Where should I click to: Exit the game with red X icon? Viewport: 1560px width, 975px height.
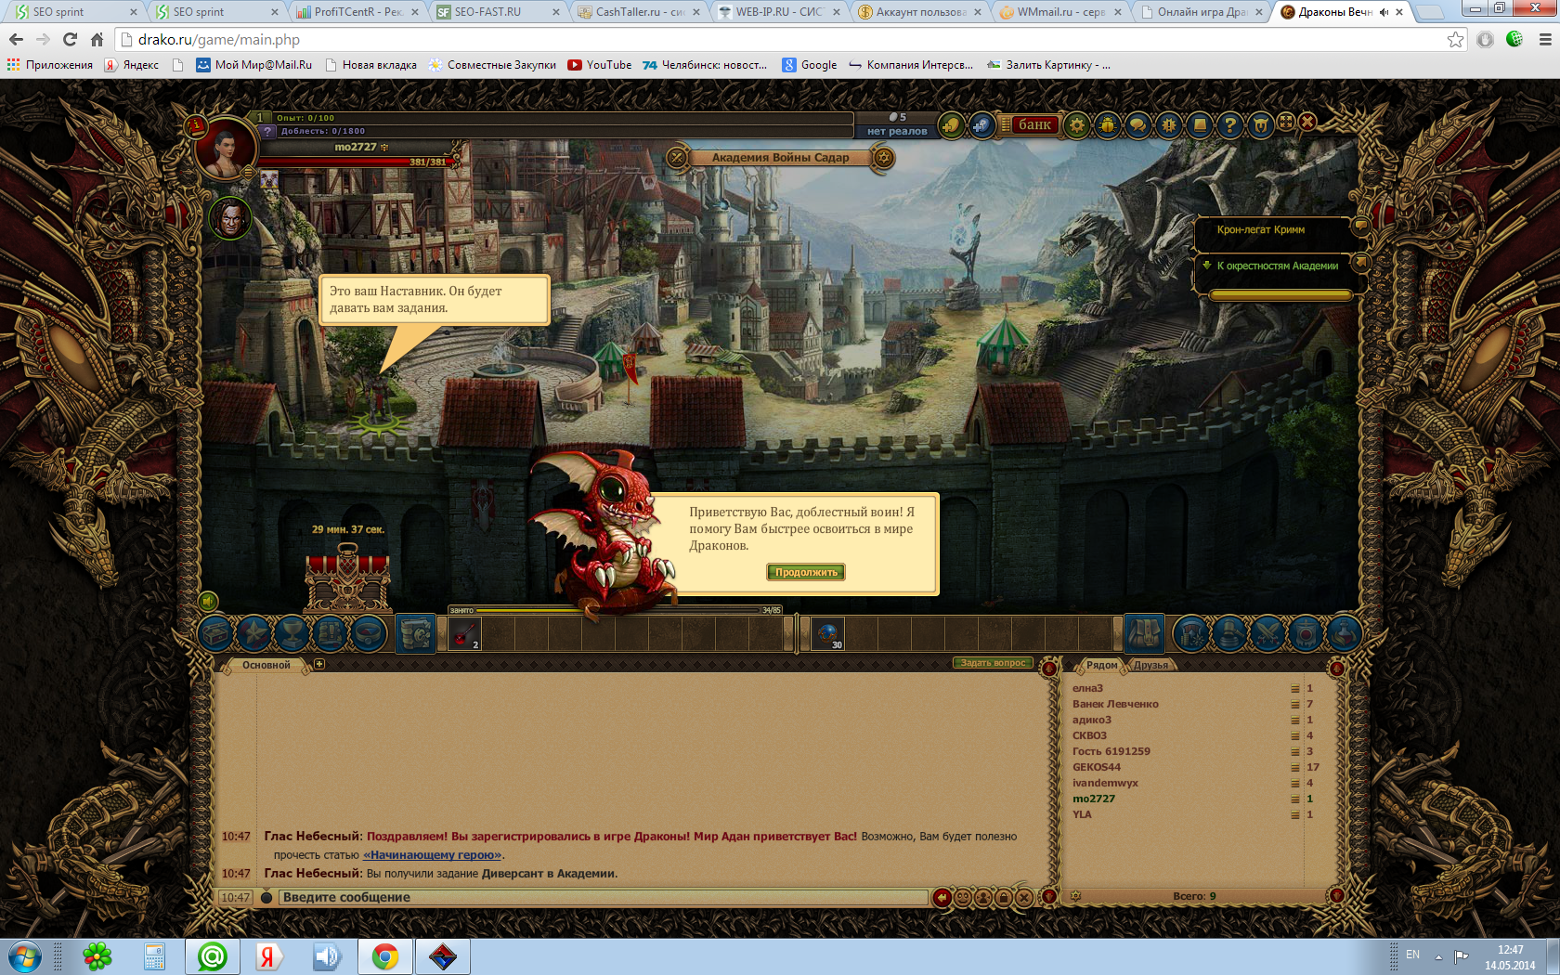click(x=1307, y=122)
